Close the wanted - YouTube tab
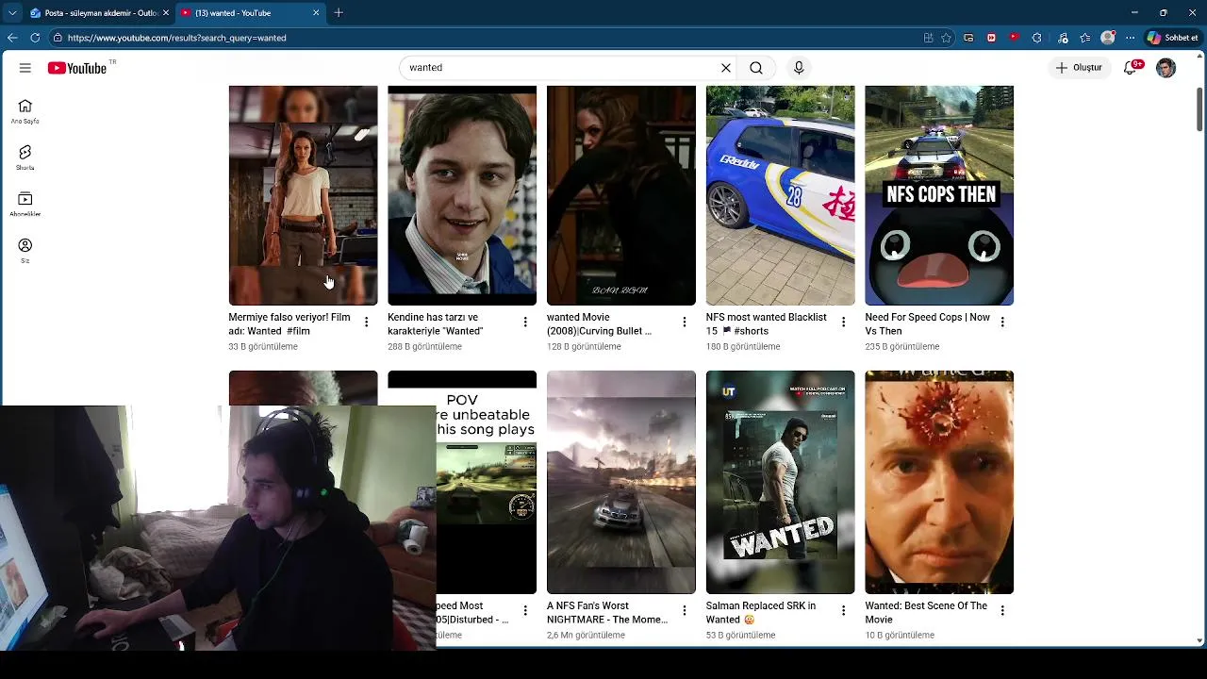1207x679 pixels. click(316, 13)
